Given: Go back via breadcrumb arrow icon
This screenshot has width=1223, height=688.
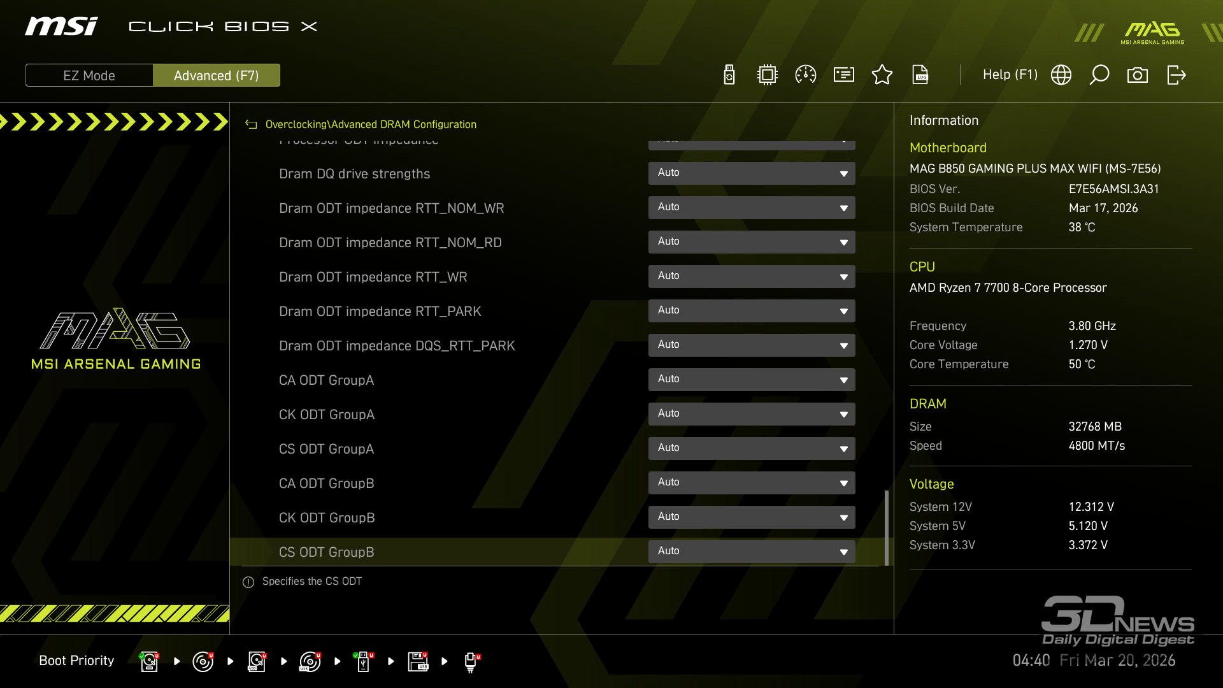Looking at the screenshot, I should coord(251,125).
